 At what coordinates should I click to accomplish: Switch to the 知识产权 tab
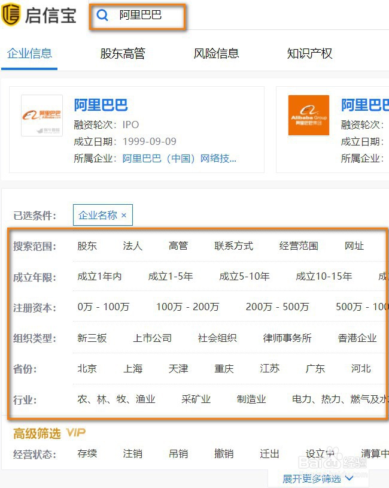coord(309,53)
